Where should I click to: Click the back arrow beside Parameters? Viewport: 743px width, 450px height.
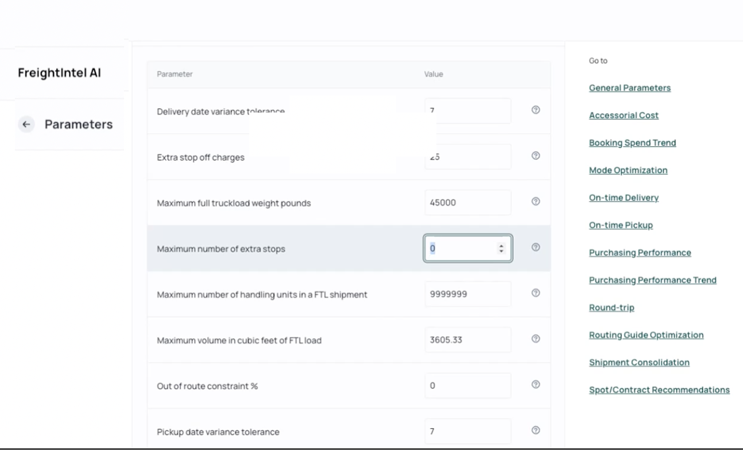click(26, 125)
